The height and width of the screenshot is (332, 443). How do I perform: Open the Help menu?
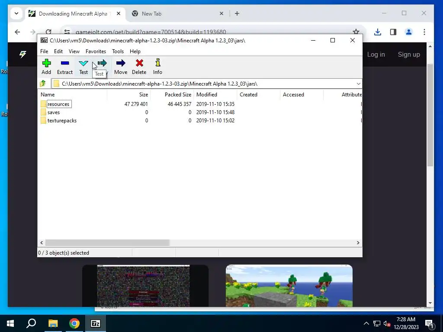[135, 51]
